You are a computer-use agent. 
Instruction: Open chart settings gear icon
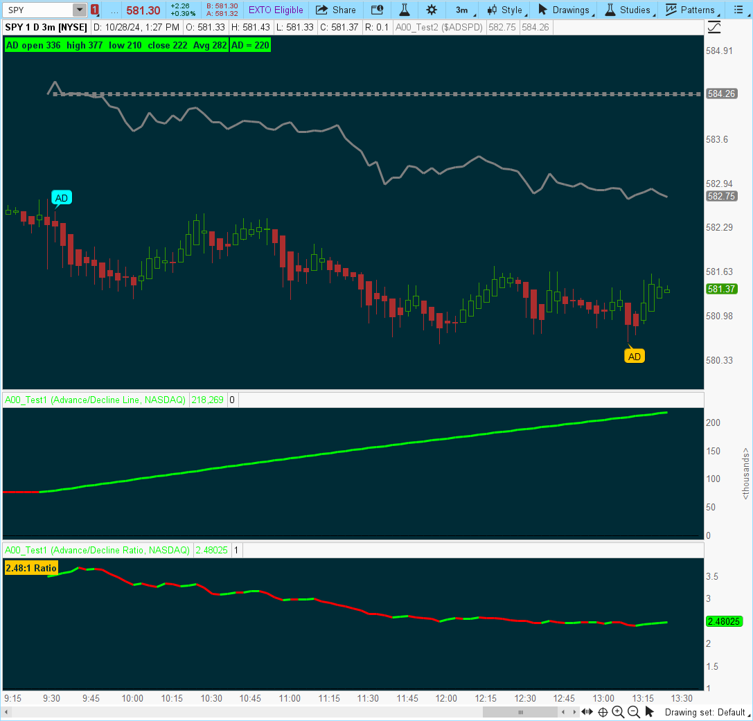pyautogui.click(x=432, y=10)
